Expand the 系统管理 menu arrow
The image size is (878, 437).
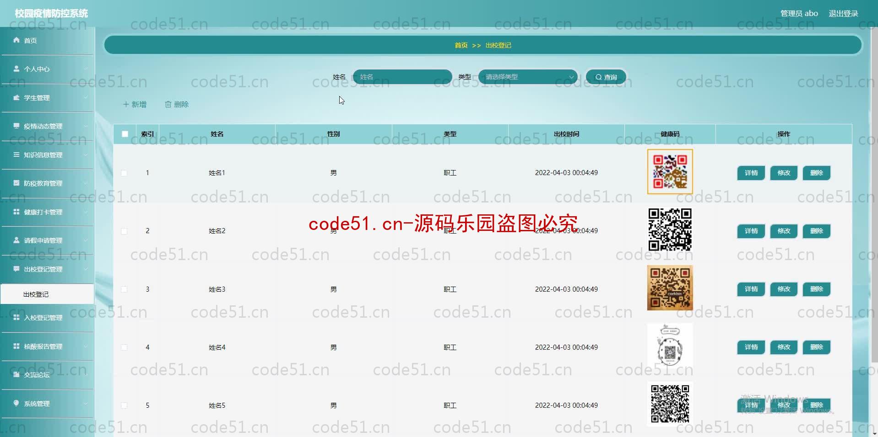click(x=86, y=403)
